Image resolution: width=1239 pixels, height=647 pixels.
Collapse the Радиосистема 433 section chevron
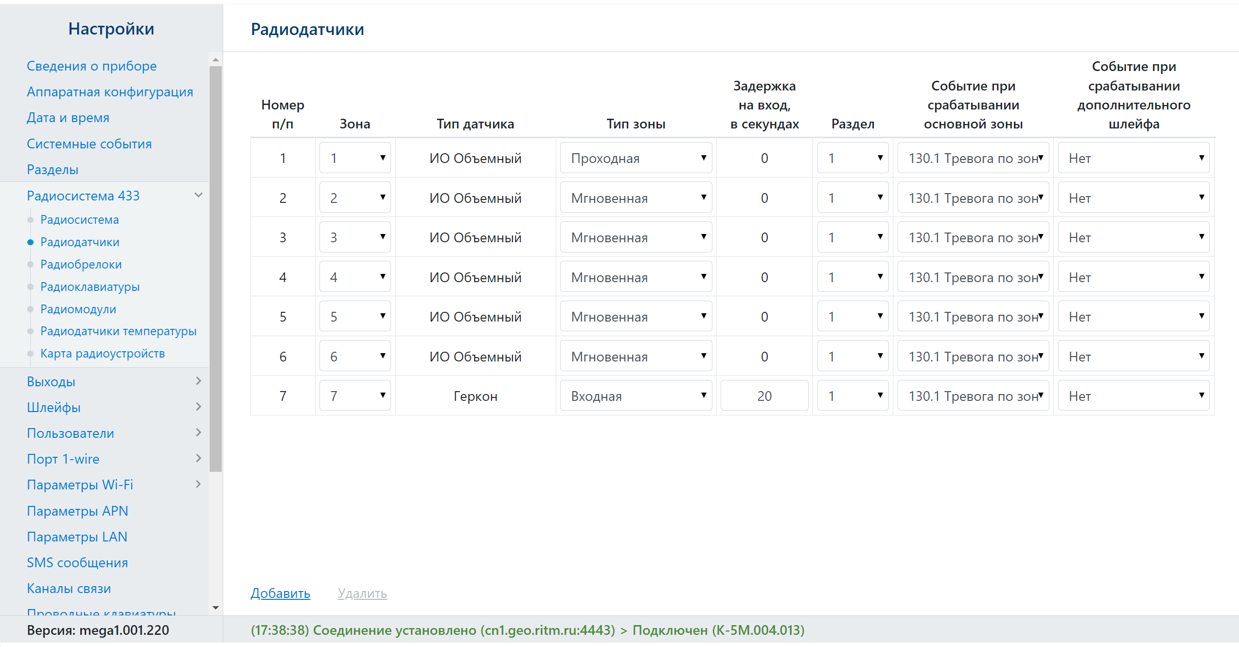[x=198, y=196]
